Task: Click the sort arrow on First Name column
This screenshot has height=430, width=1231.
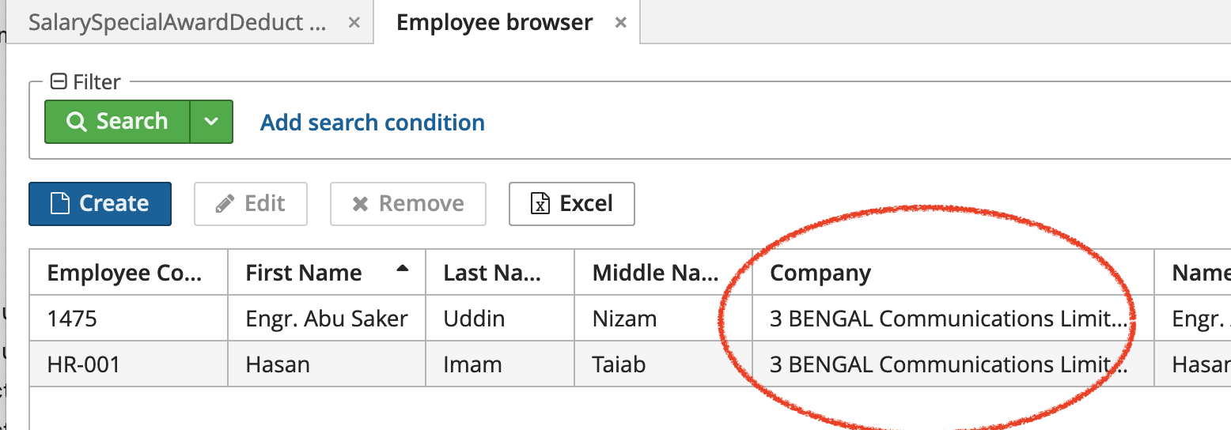Action: point(403,270)
